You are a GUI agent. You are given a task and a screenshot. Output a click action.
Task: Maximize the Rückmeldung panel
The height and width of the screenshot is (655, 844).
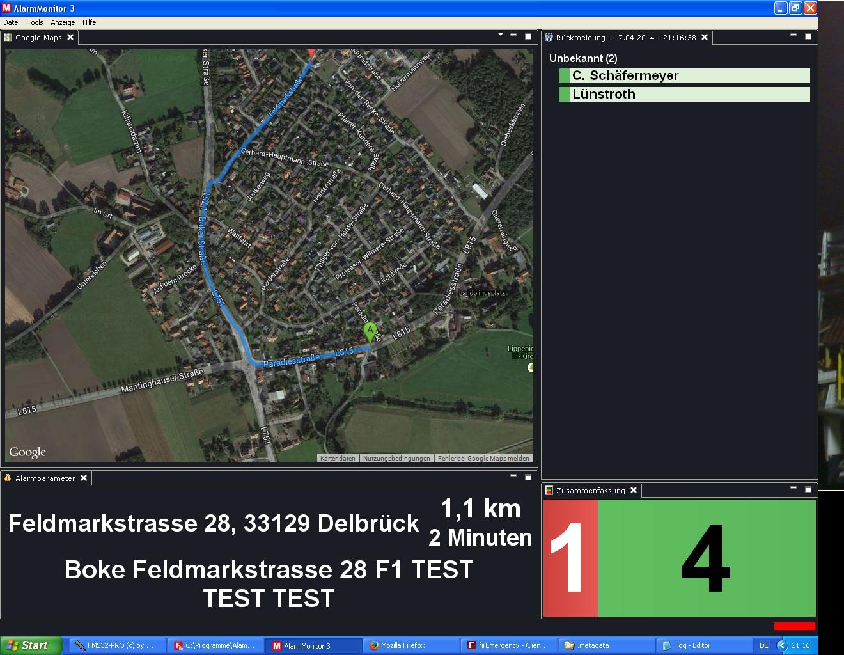pos(808,36)
